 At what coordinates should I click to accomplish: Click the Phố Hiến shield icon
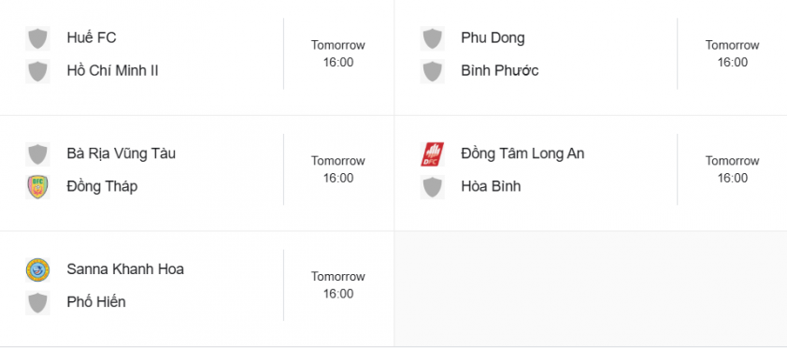(37, 303)
